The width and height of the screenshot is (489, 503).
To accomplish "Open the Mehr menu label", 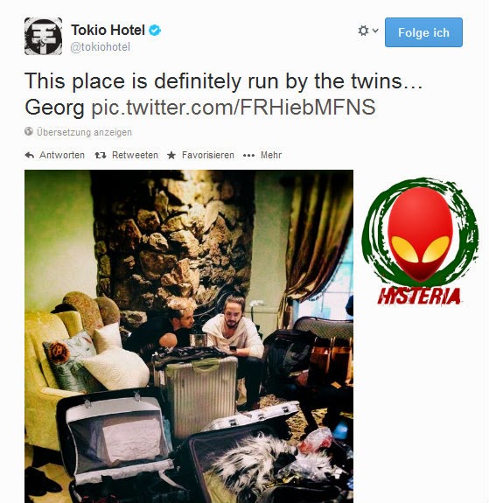I will 271,155.
